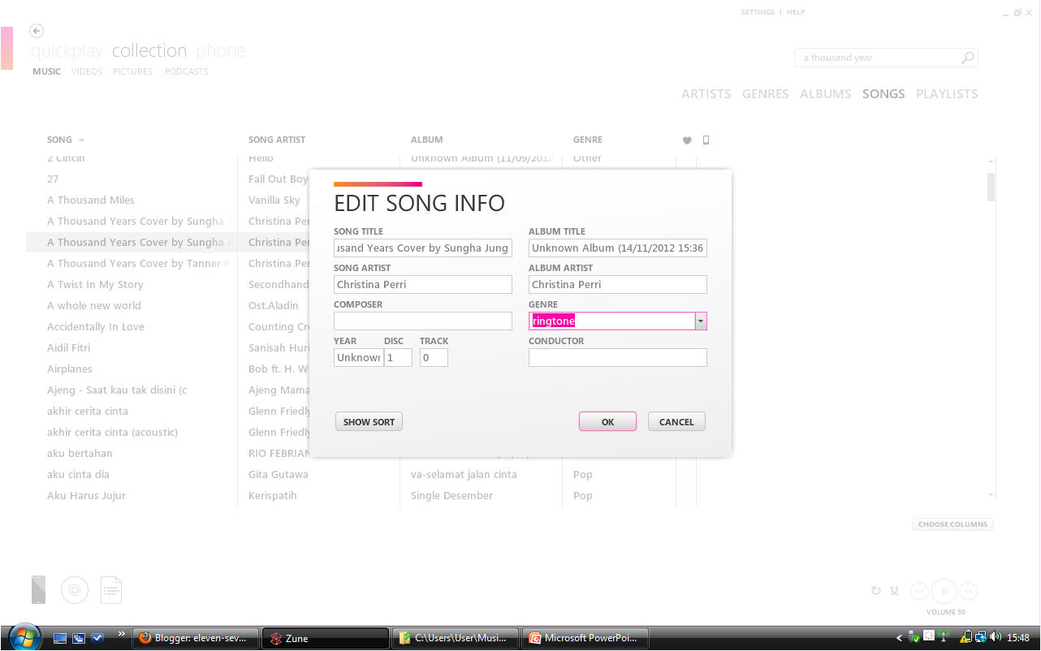Click the magnifier icon in the search box
The image size is (1041, 651).
pos(967,58)
